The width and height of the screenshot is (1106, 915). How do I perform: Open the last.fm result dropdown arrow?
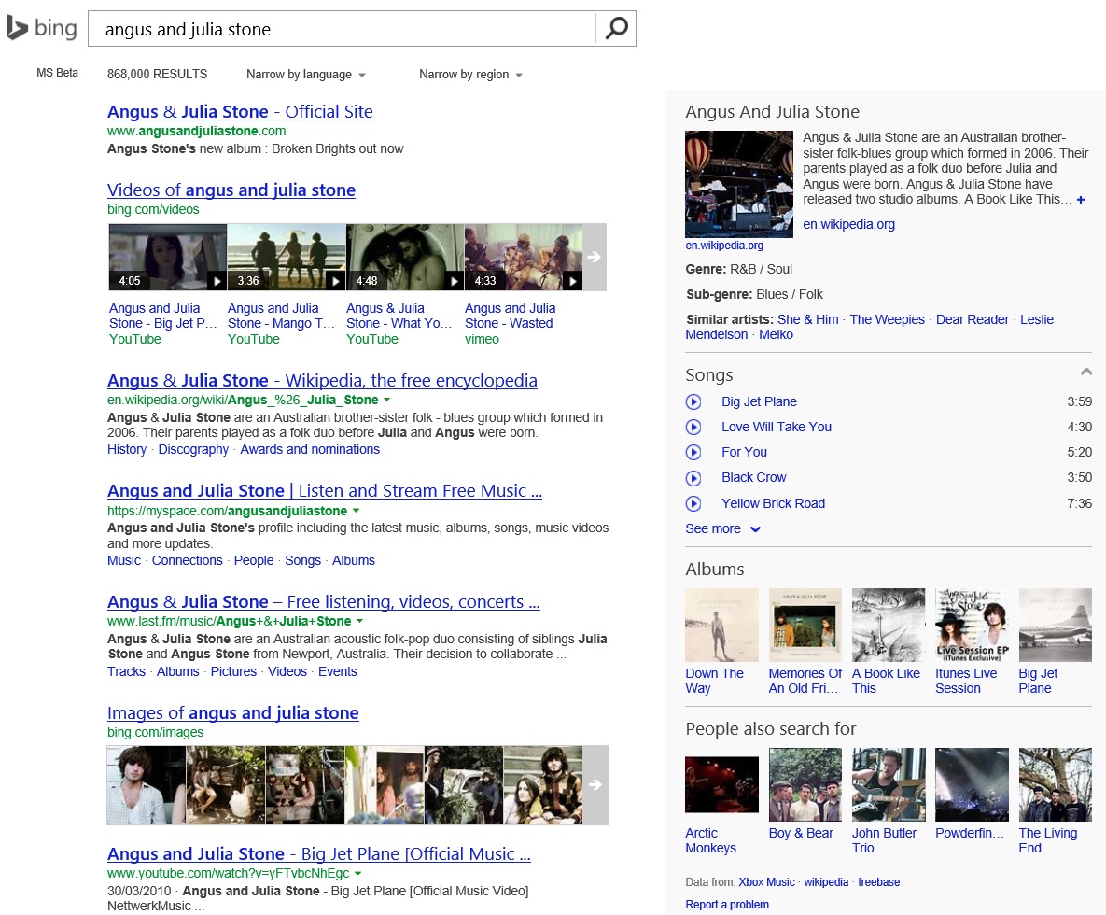(359, 621)
